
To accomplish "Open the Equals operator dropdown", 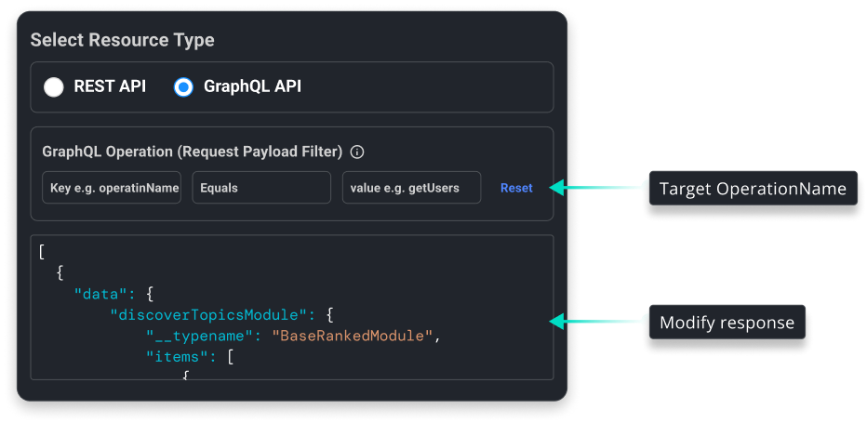I will [x=261, y=188].
